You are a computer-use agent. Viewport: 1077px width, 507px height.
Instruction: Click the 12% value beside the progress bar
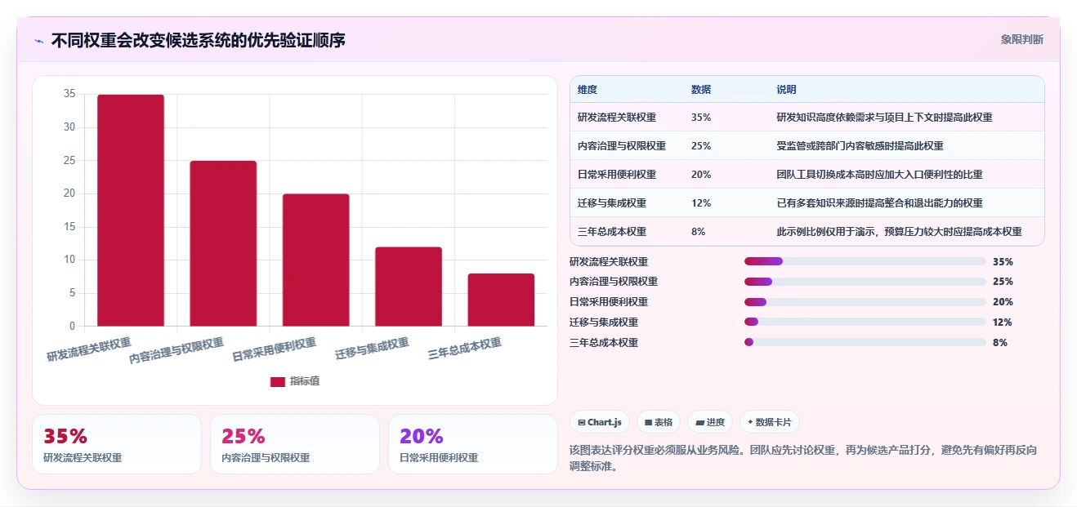pyautogui.click(x=1003, y=322)
